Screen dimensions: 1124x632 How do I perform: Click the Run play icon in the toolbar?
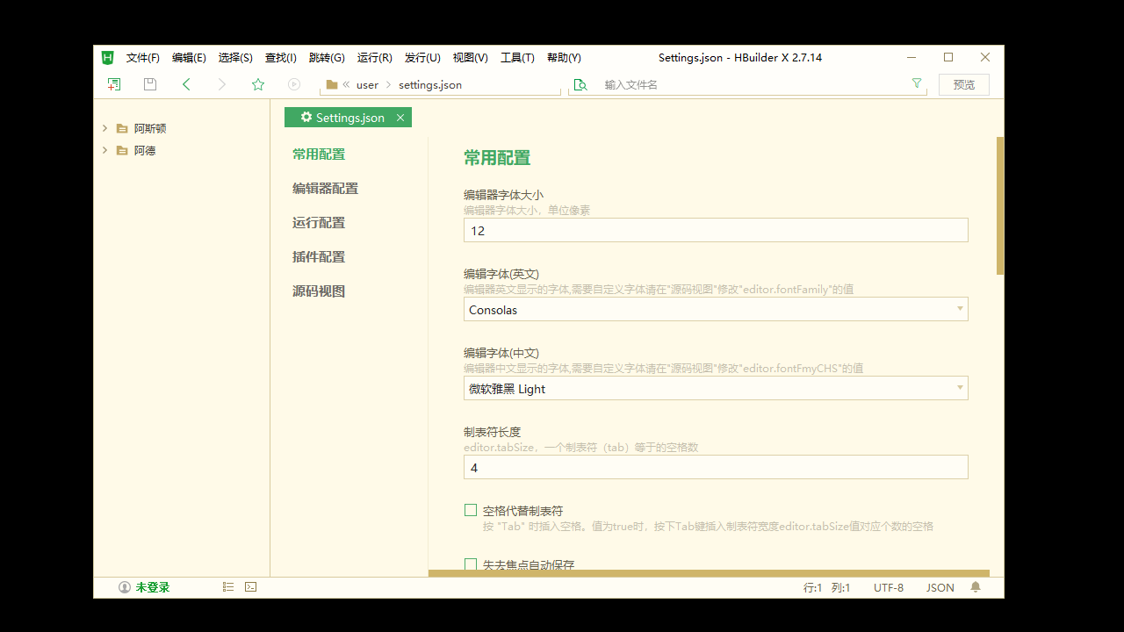tap(293, 83)
